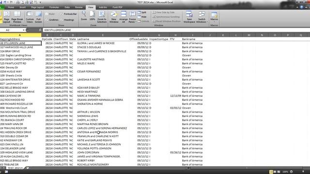The height and width of the screenshot is (174, 310).
Task: Open the Add-Ins ribbon tab
Action: coord(103,7)
